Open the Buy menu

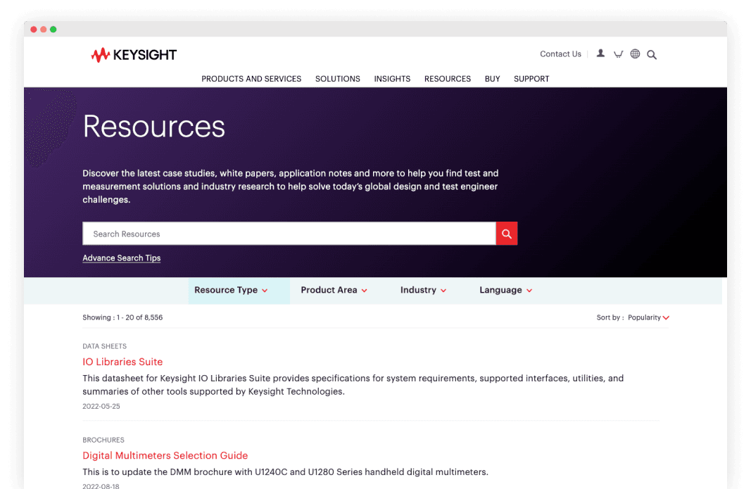pos(493,79)
